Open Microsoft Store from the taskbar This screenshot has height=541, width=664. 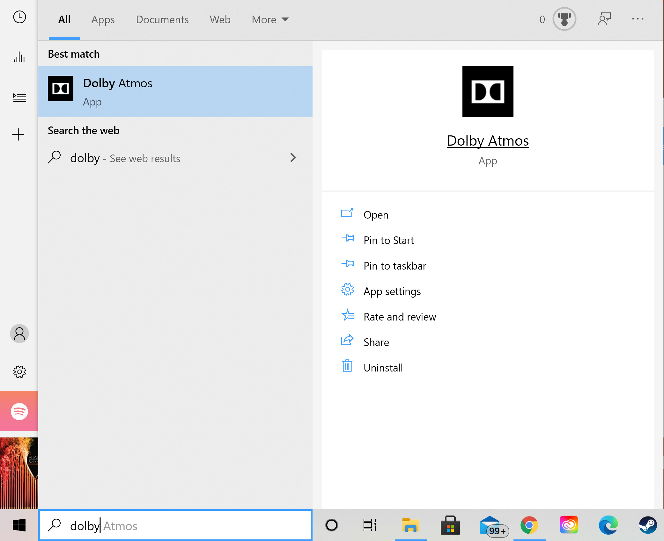pos(450,525)
